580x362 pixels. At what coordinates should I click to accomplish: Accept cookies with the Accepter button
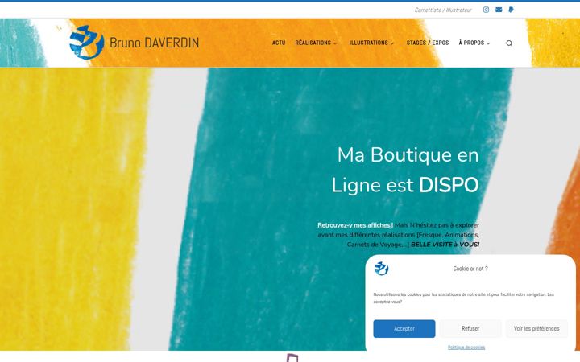[x=404, y=328]
